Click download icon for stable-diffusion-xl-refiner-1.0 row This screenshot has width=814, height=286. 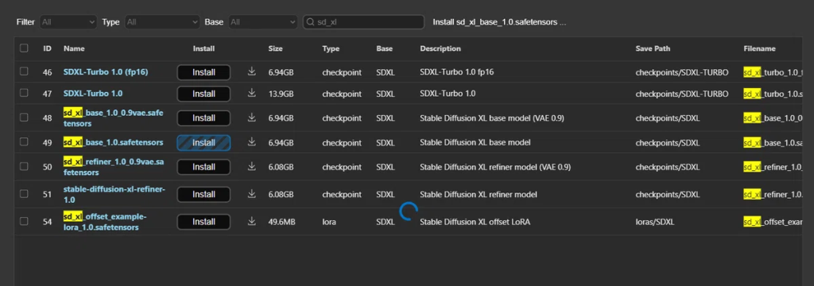[x=252, y=193]
